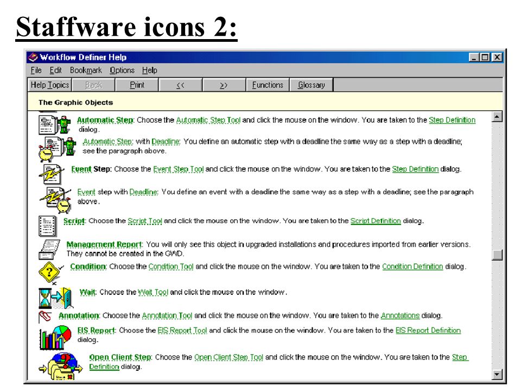Follow the Condition Definition link
Screen dimensions: 521x391
pyautogui.click(x=412, y=267)
